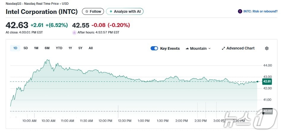Show the 6M chart range
This screenshot has width=281, height=133.
[x=47, y=48]
